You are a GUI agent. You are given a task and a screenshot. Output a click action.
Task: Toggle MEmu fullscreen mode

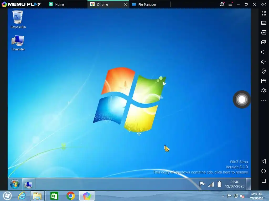263,13
